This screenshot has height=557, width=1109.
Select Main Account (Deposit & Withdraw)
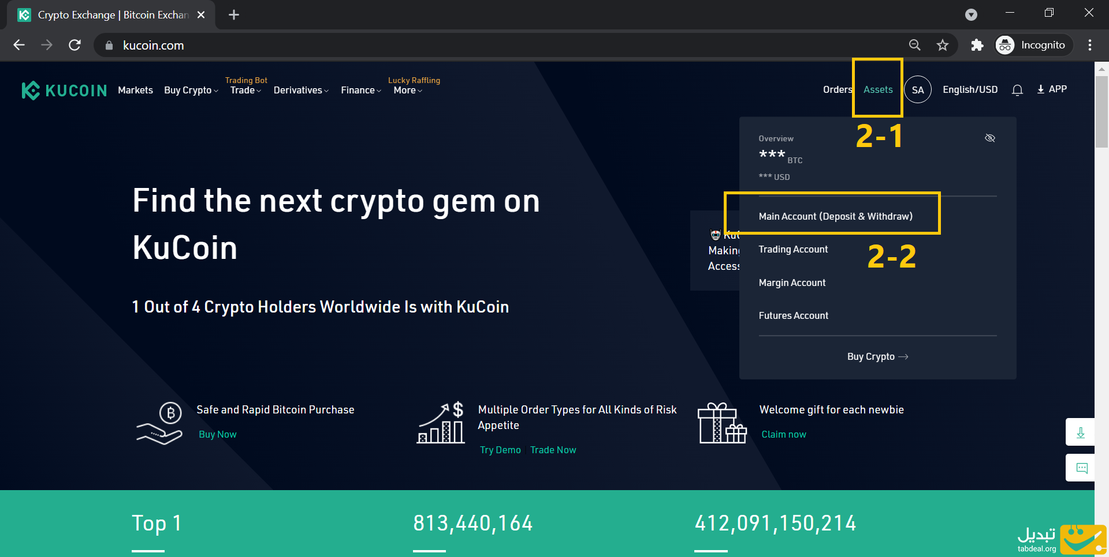tap(836, 216)
